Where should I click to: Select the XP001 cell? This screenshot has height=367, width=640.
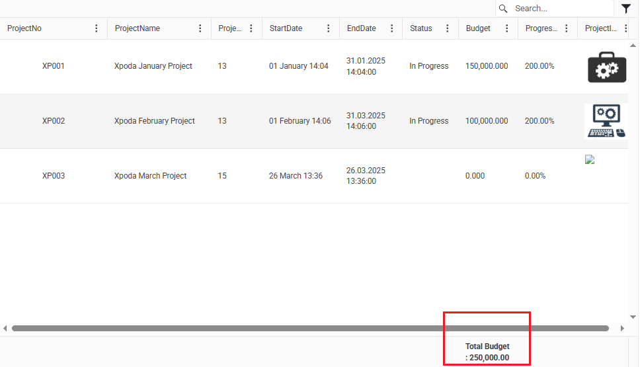pyautogui.click(x=54, y=66)
